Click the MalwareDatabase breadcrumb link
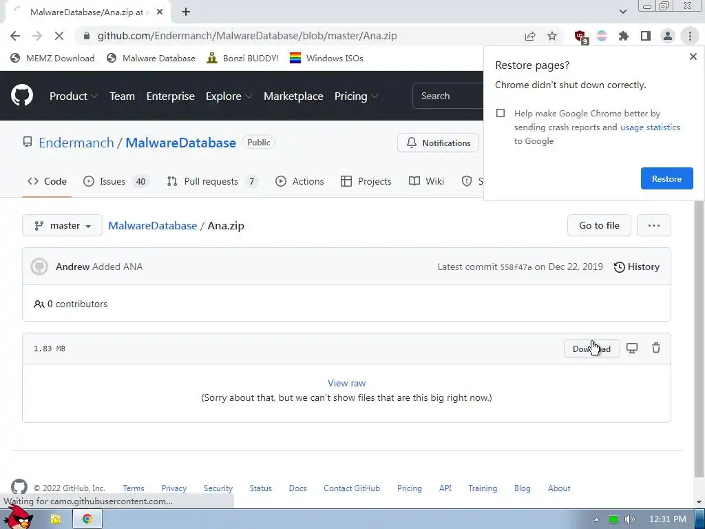Image resolution: width=705 pixels, height=529 pixels. 152,225
